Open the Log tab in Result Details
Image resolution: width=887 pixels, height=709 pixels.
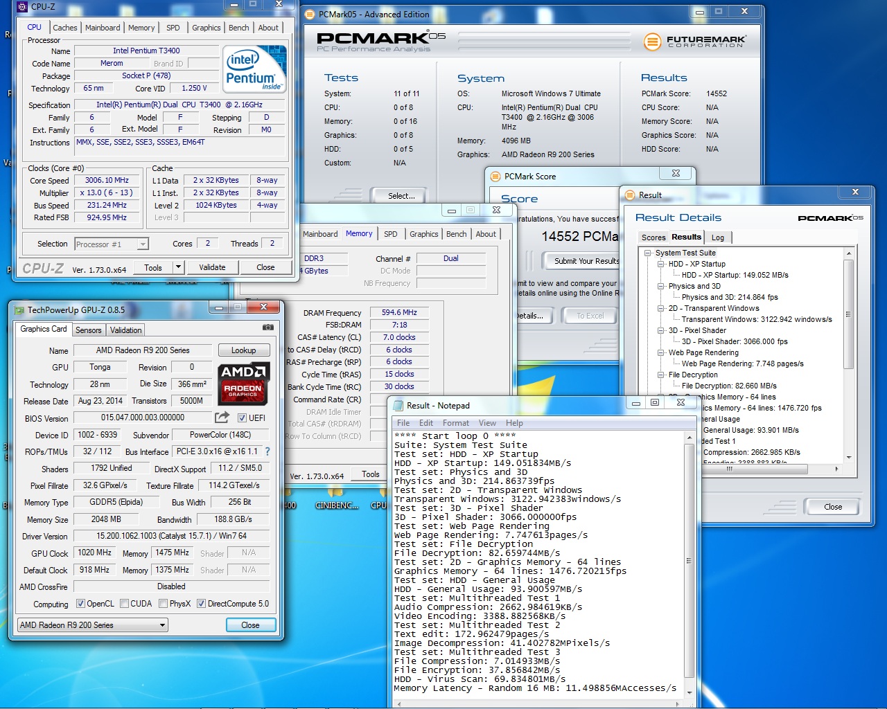point(718,237)
